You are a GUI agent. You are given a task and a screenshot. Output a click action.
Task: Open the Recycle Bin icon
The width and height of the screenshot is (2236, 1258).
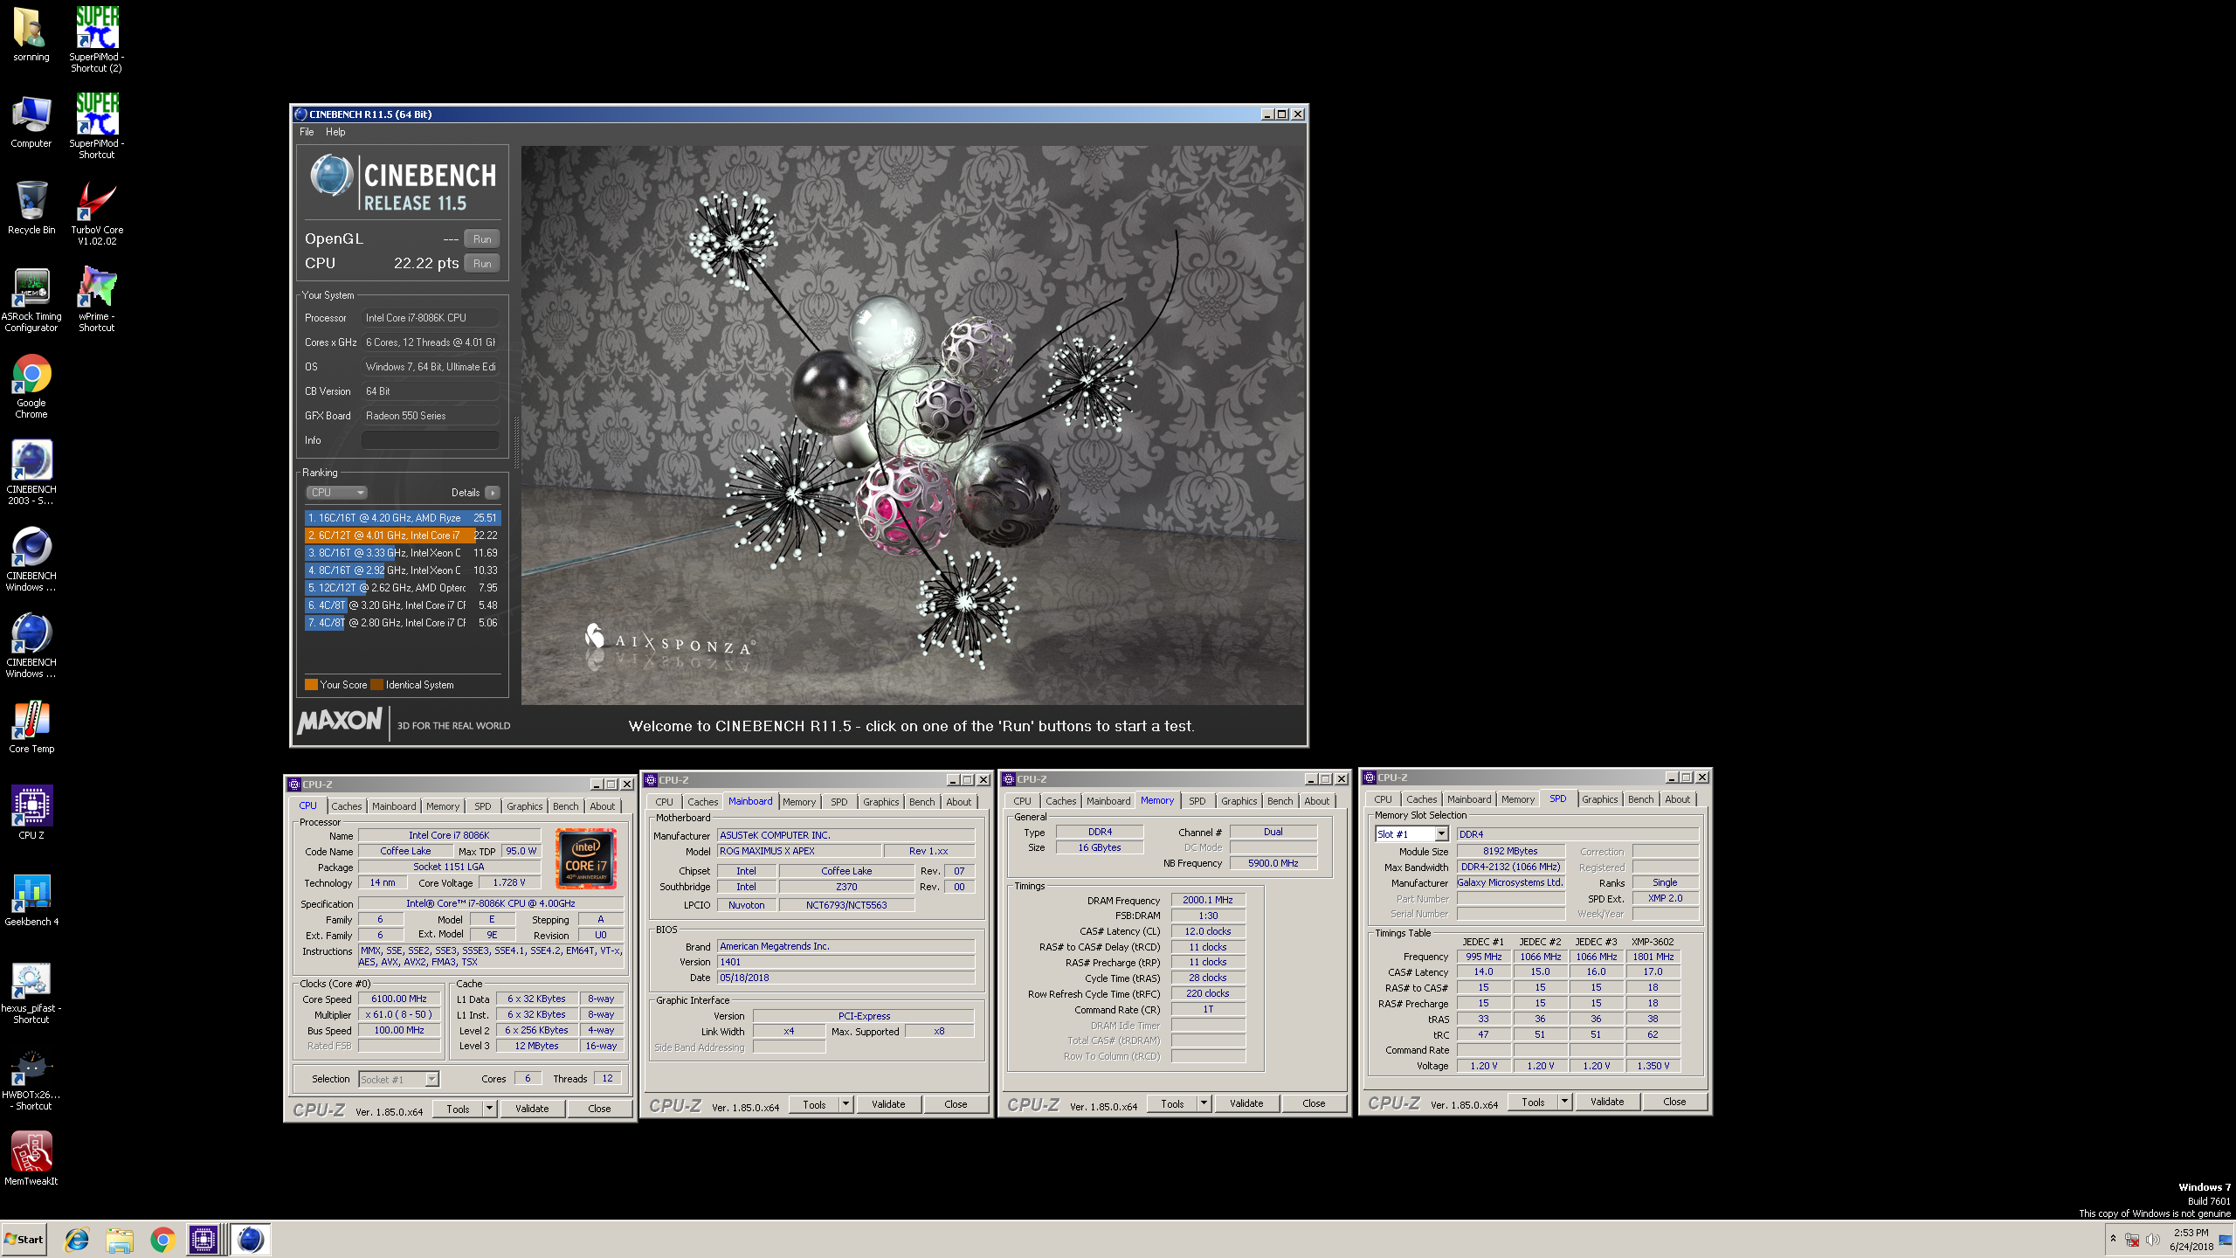(x=31, y=208)
